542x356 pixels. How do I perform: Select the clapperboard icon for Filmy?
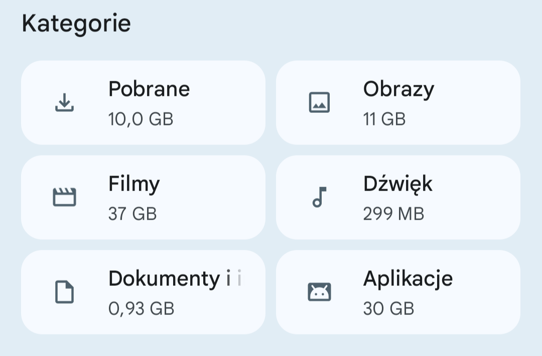point(64,197)
